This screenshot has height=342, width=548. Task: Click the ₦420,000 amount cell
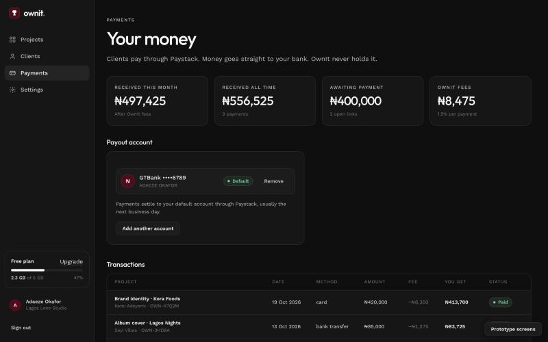(375, 302)
